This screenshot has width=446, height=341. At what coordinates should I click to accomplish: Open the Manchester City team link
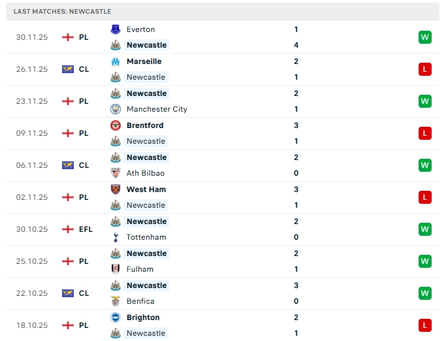click(x=157, y=109)
